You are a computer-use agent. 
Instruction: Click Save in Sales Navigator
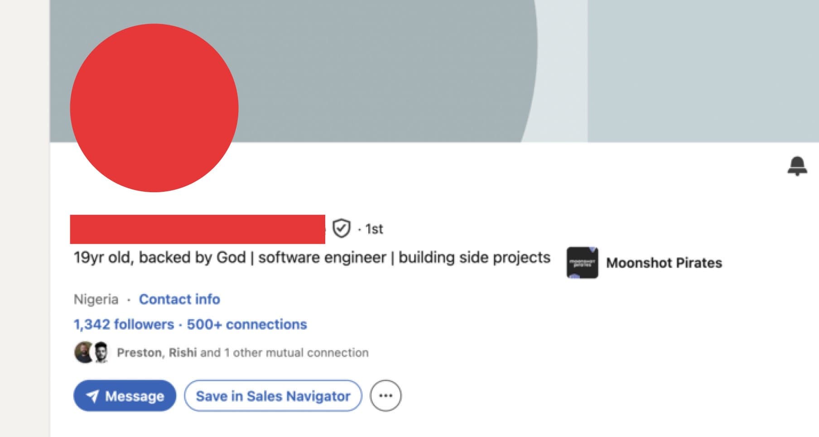coord(272,395)
